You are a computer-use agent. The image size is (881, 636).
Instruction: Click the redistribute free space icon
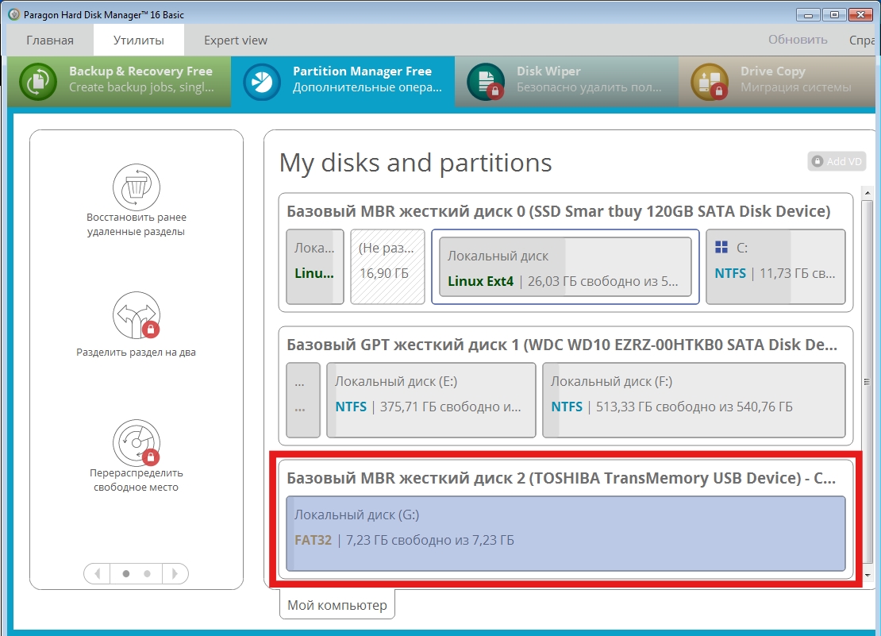click(x=136, y=441)
